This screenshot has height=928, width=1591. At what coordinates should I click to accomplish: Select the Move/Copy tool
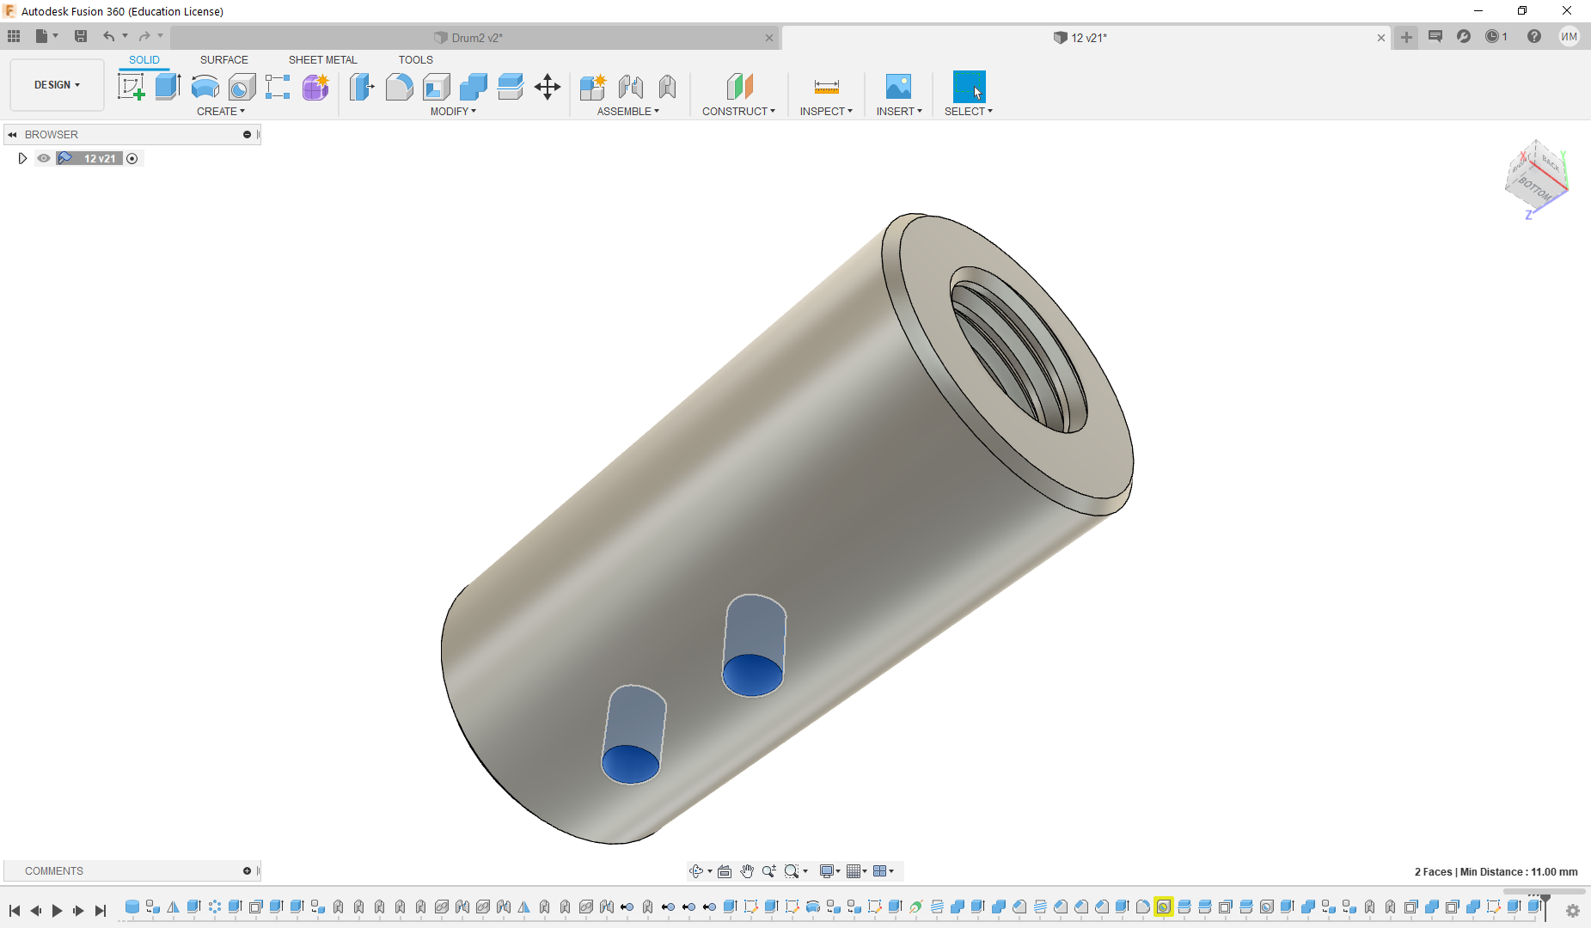pos(548,87)
